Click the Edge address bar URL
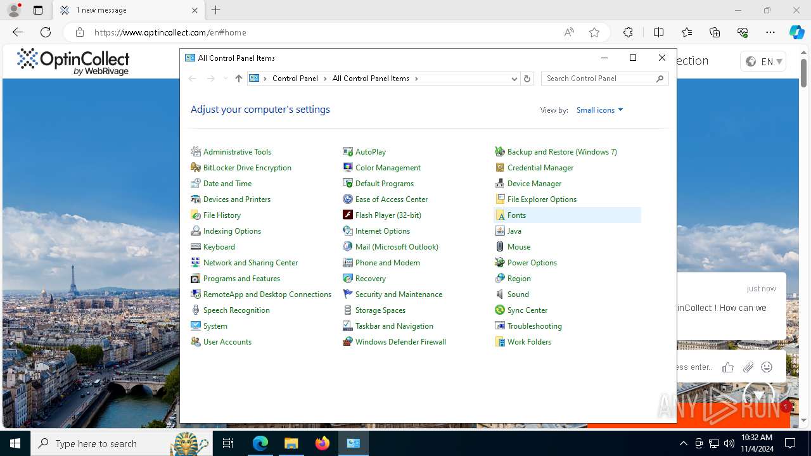 point(170,32)
